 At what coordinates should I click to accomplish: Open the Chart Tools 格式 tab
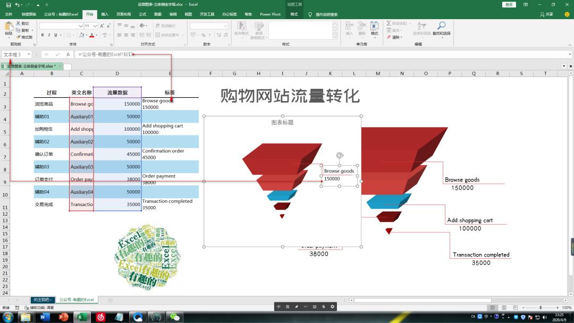[x=294, y=14]
